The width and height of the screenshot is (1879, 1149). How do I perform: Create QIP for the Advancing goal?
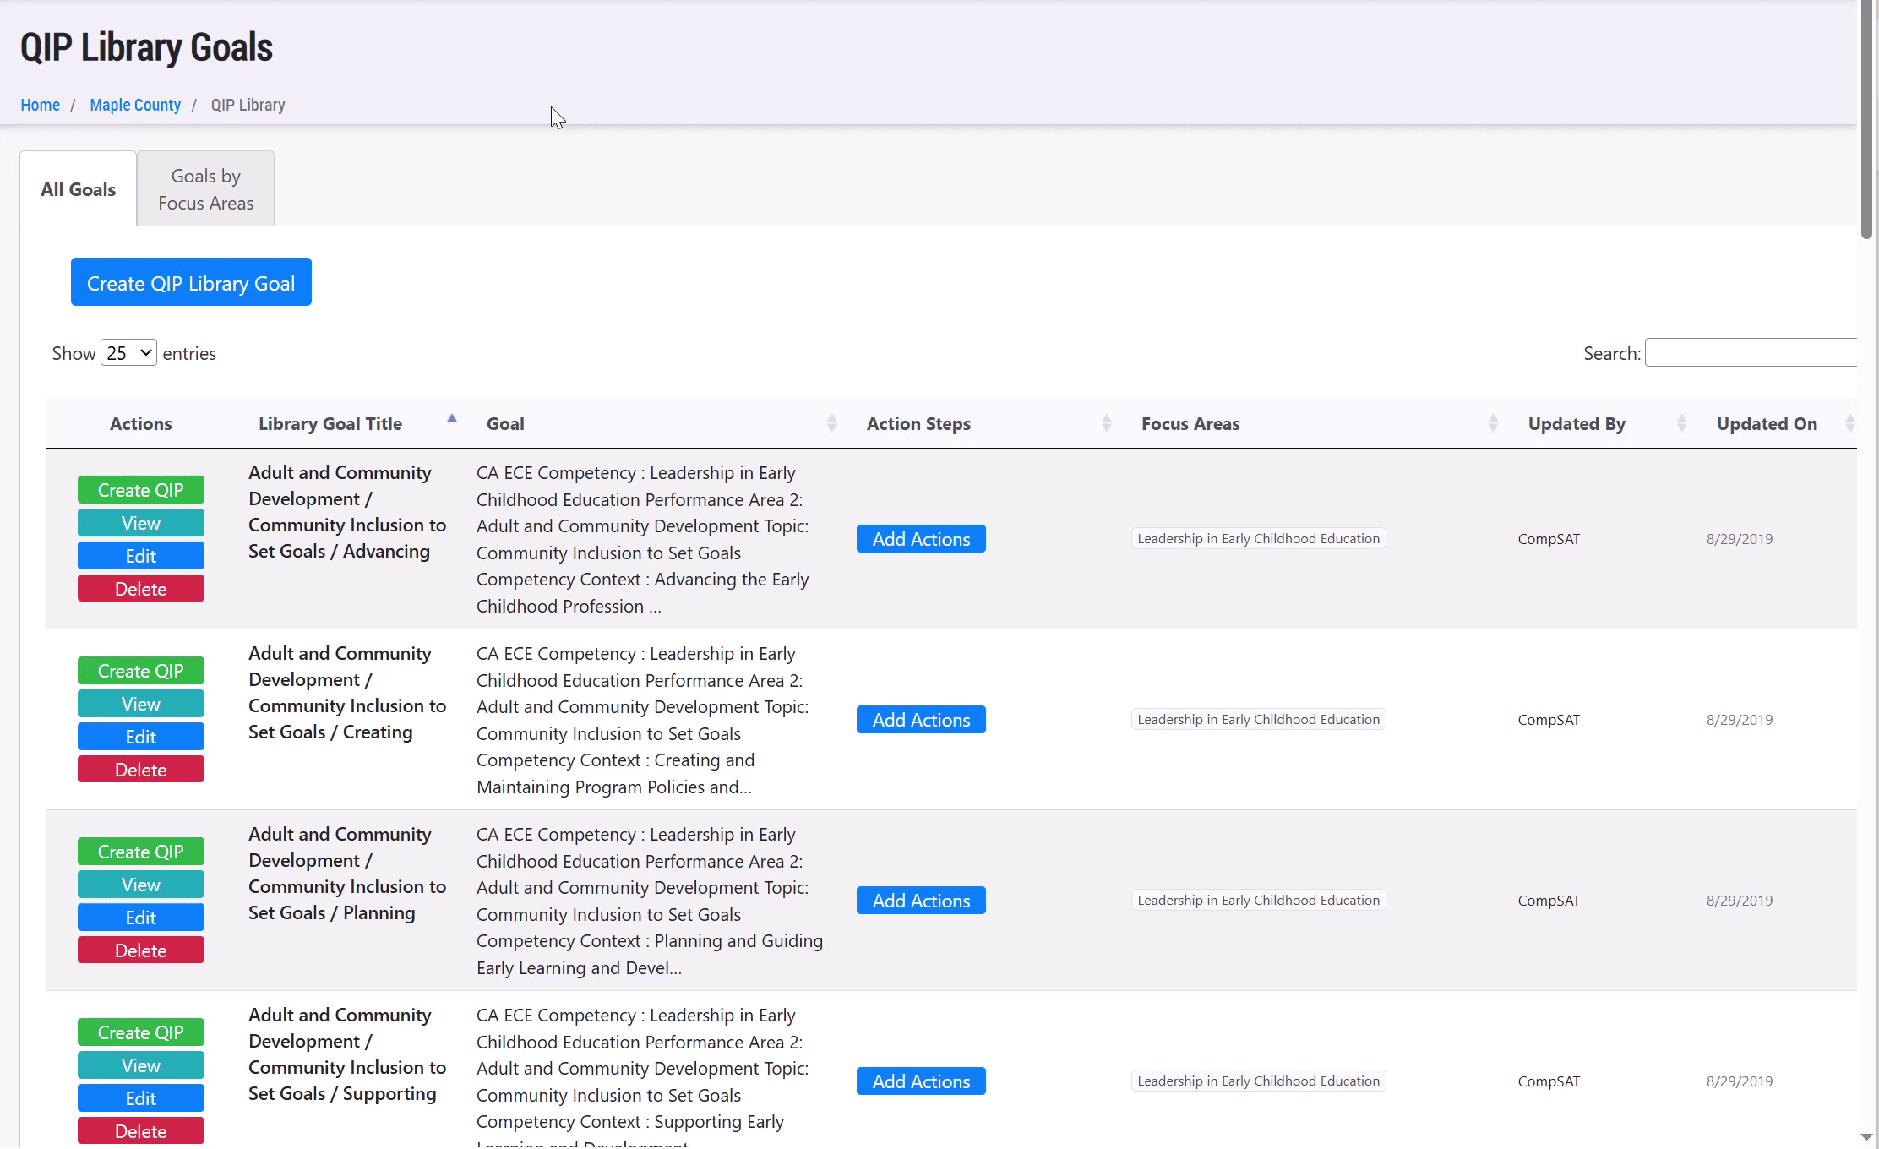[x=140, y=490]
